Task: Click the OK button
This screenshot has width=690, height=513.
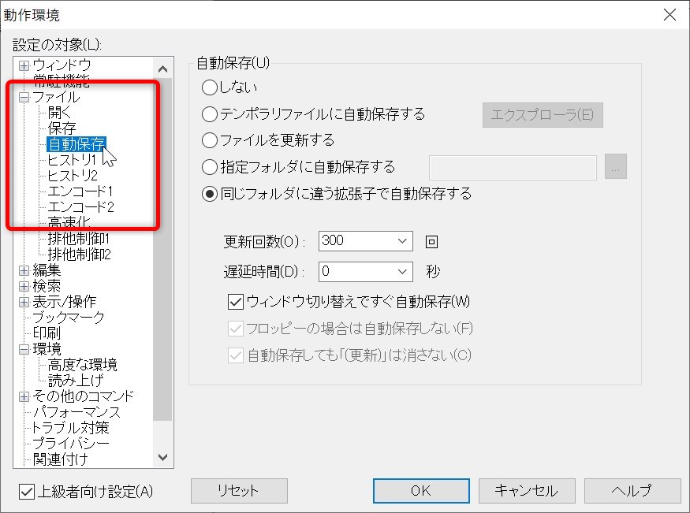Action: pos(421,491)
